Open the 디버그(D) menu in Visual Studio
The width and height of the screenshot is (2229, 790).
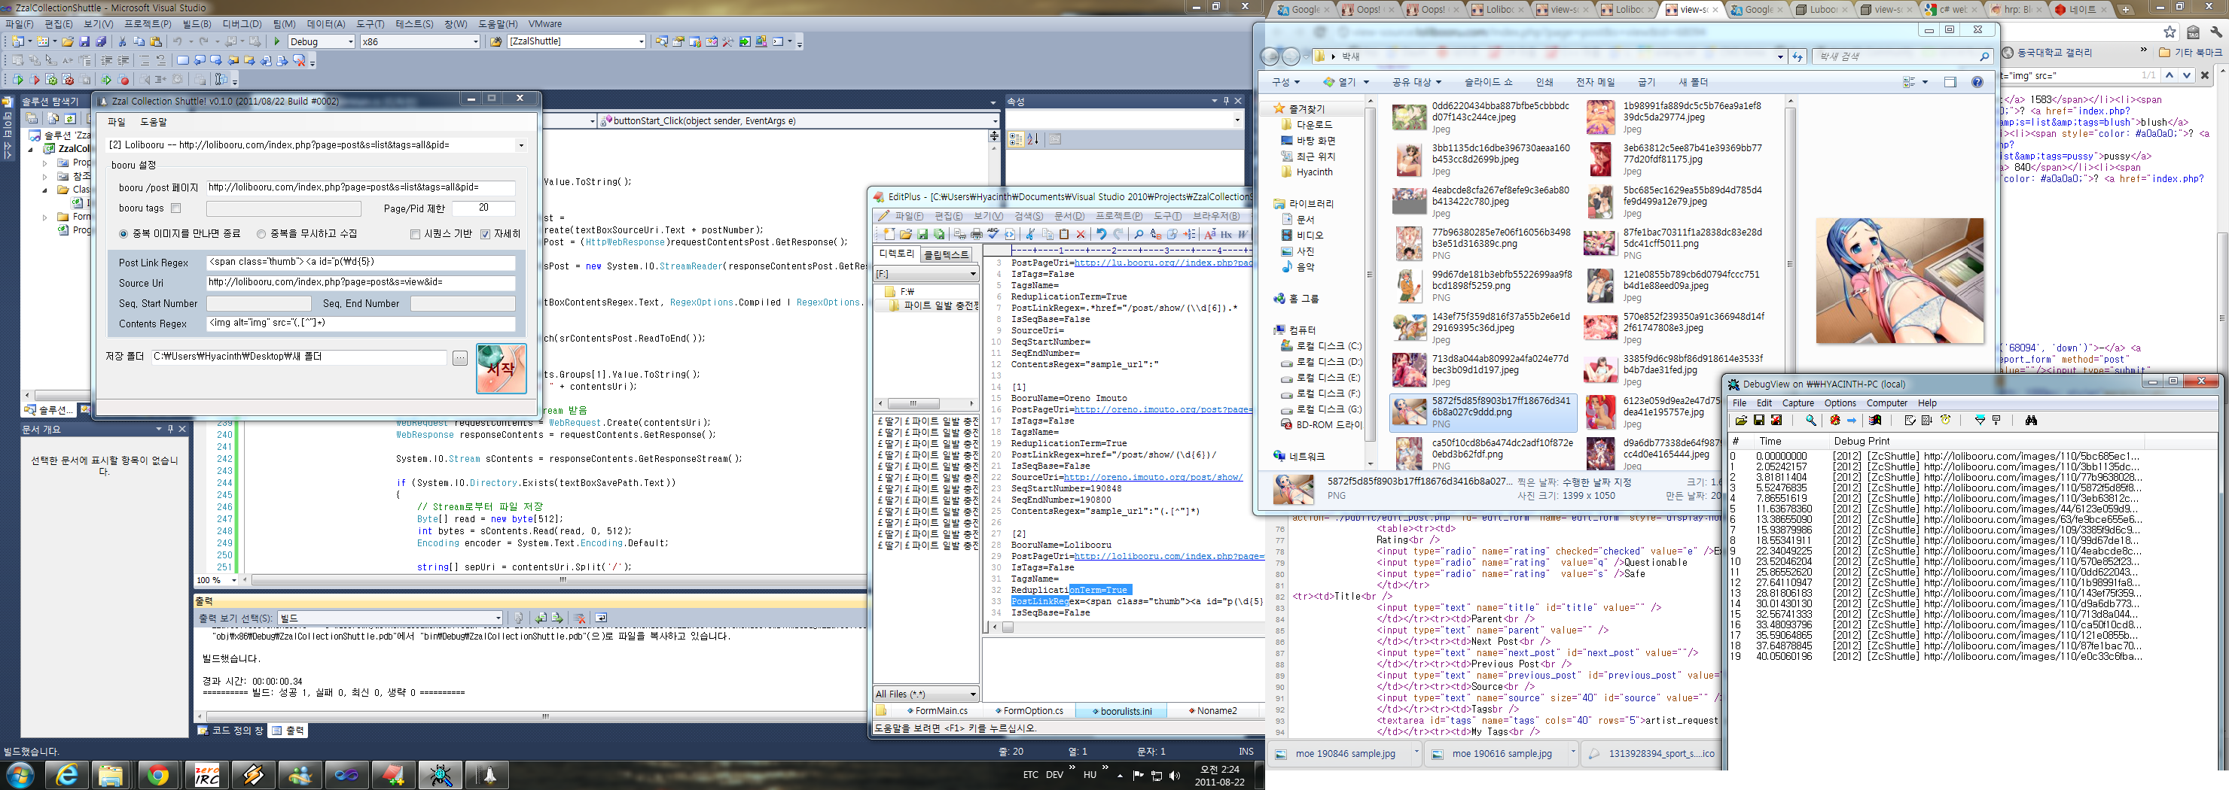pyautogui.click(x=242, y=24)
